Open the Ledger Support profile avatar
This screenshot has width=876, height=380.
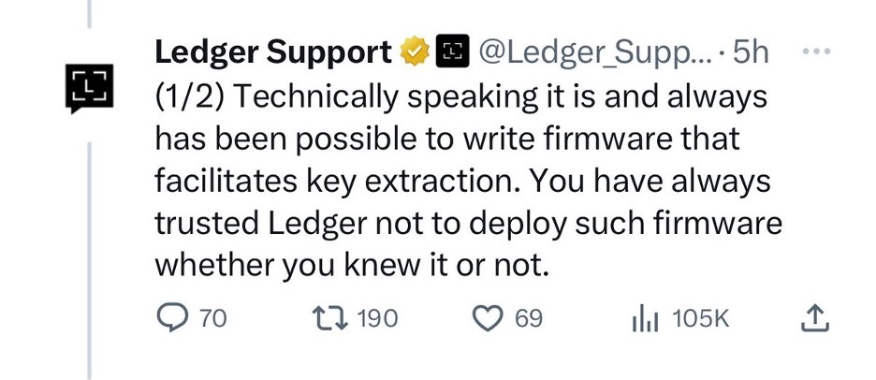click(x=89, y=89)
